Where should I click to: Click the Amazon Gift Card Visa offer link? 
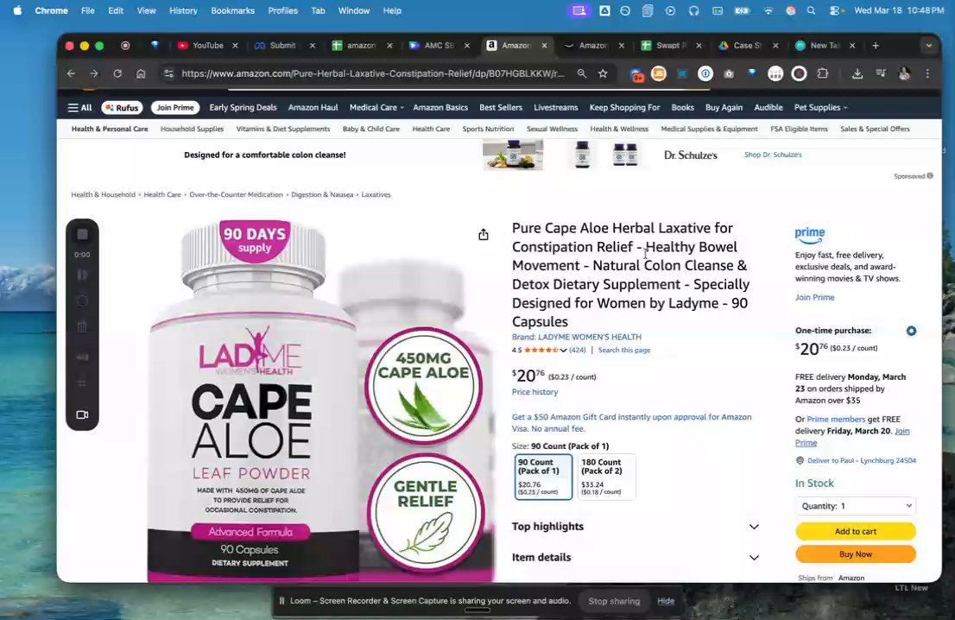(x=631, y=422)
